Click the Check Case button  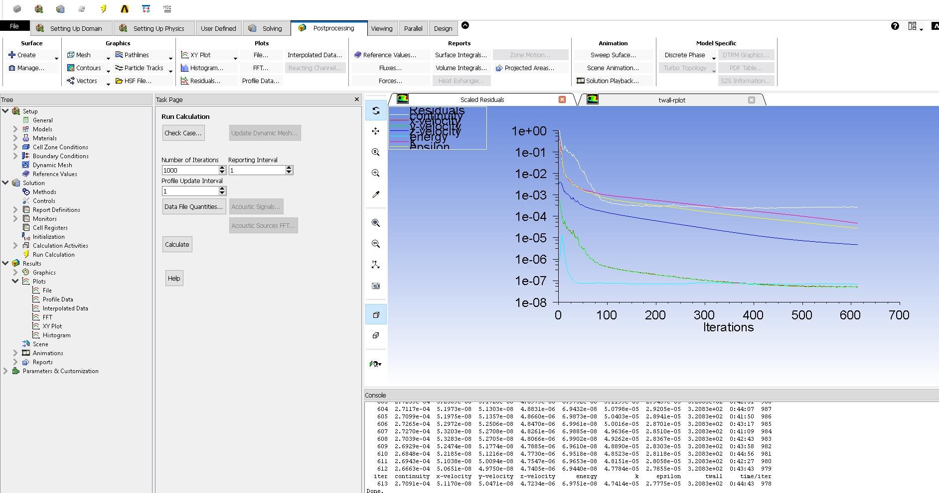click(x=183, y=133)
